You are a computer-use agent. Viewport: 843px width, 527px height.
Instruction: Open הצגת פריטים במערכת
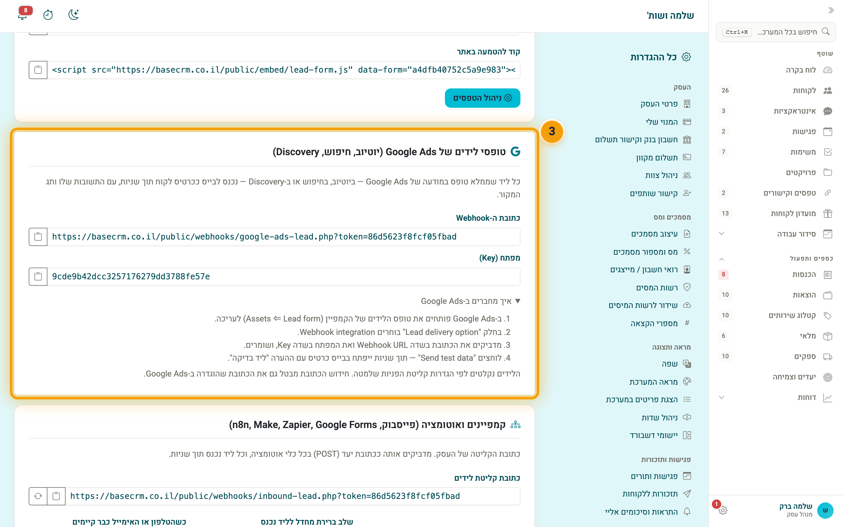coord(648,399)
